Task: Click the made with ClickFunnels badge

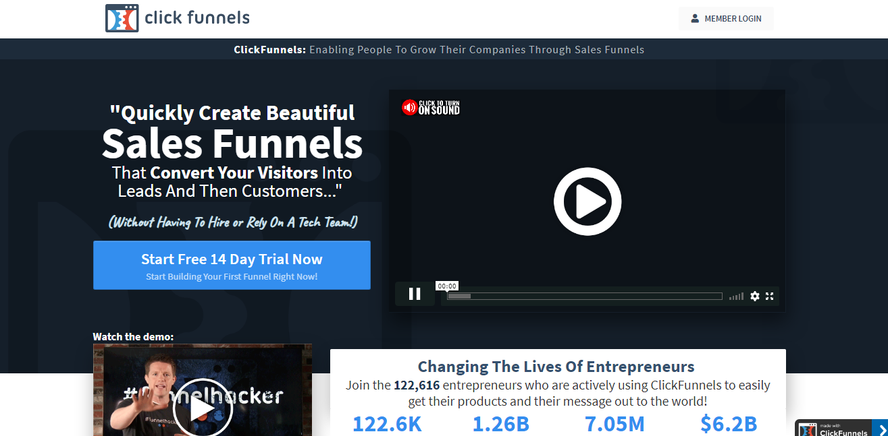Action: (x=833, y=429)
